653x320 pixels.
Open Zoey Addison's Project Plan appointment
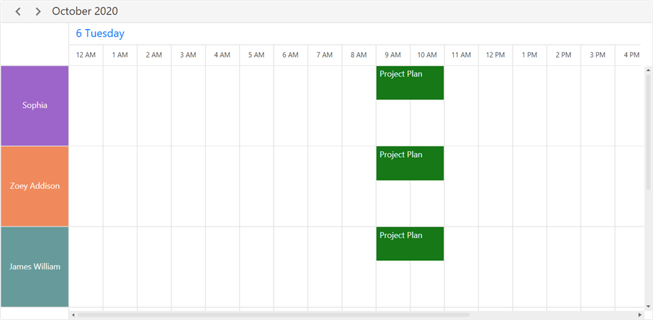[x=410, y=163]
